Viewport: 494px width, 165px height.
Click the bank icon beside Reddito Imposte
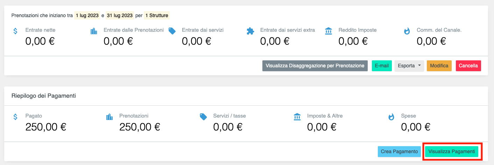(329, 31)
